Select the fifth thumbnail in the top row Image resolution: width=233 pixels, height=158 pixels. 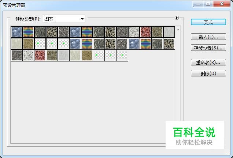(x=64, y=32)
